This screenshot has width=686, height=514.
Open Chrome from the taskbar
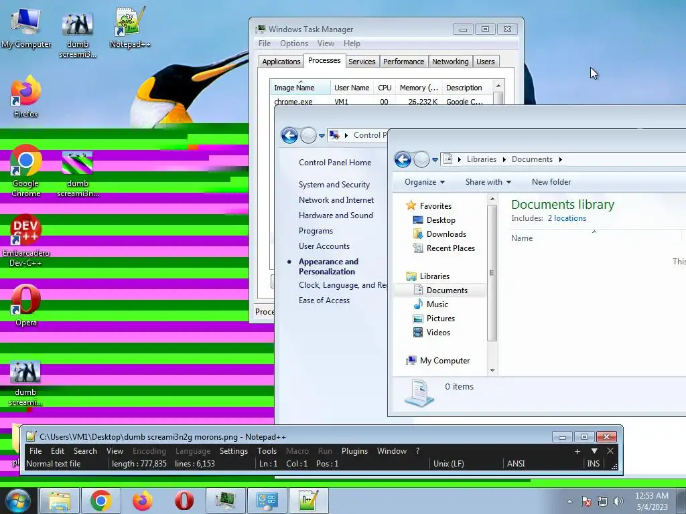101,501
